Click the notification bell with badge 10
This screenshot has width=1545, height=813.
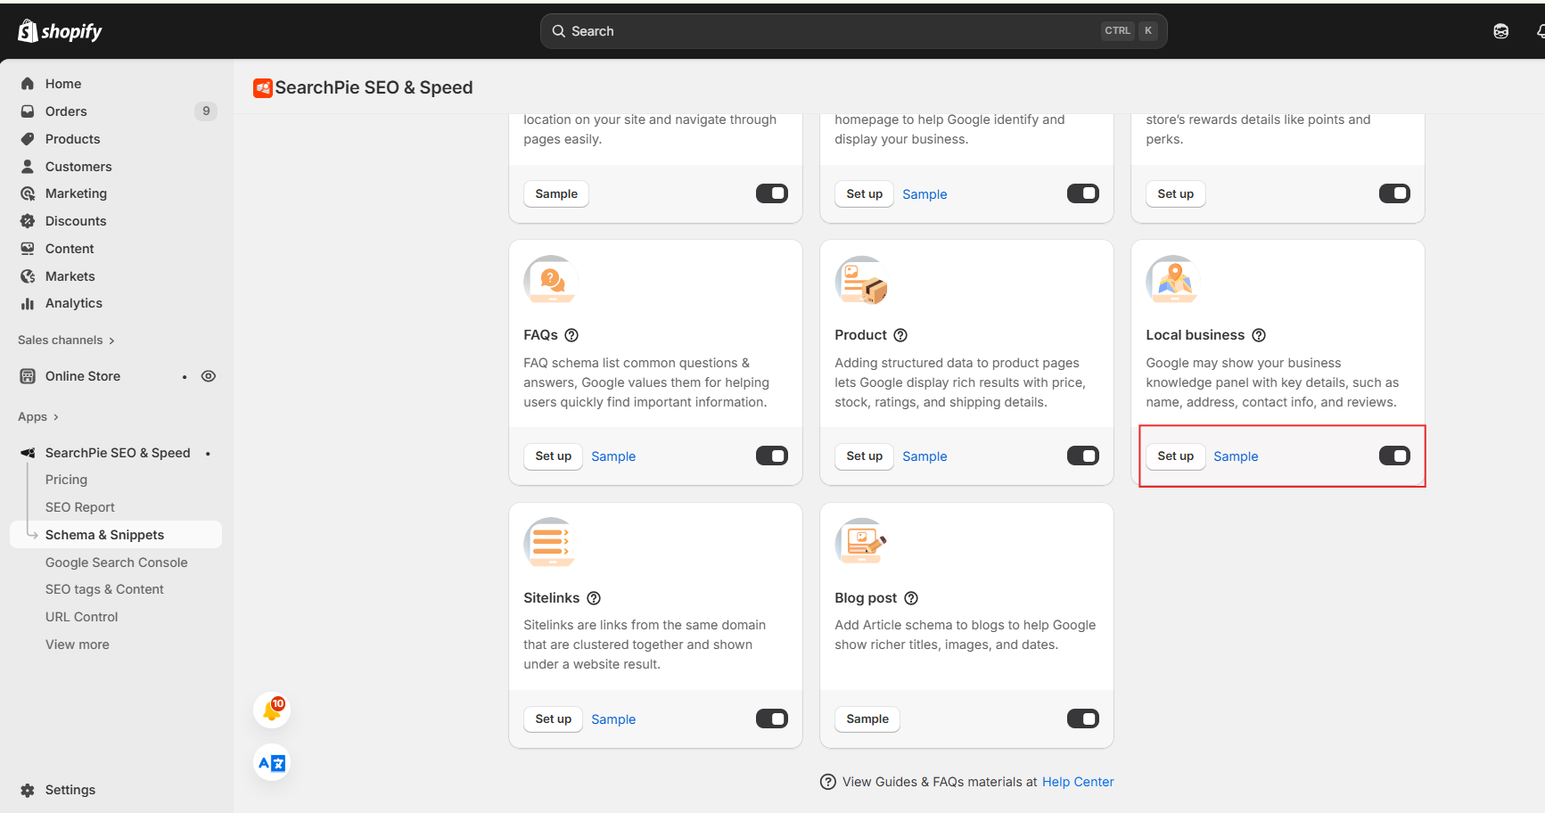[x=272, y=710]
